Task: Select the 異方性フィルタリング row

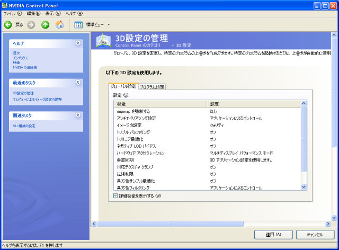Action: click(207, 187)
